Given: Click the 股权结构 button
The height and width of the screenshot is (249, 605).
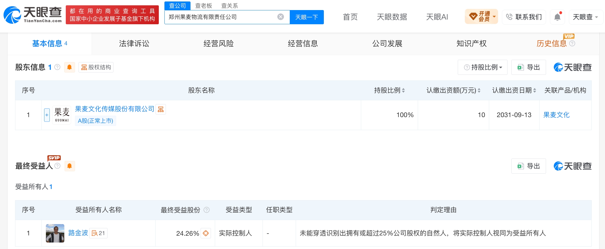Looking at the screenshot, I should tap(96, 67).
